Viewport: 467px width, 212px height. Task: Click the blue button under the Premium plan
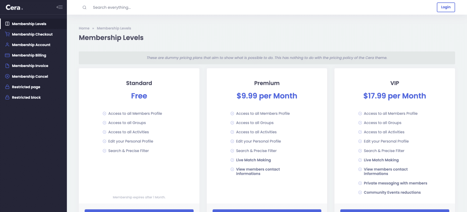click(267, 211)
